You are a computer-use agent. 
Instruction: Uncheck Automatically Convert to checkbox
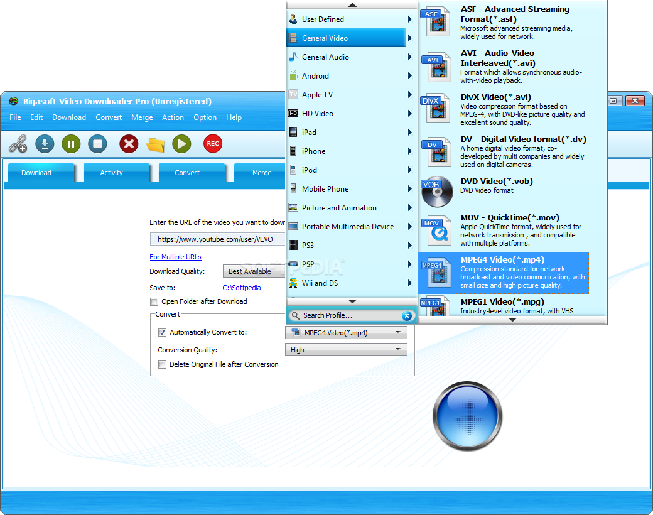(163, 332)
